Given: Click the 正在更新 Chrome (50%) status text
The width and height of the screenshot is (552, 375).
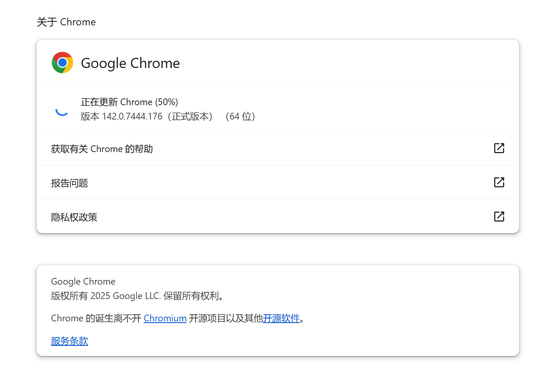Looking at the screenshot, I should pos(129,102).
